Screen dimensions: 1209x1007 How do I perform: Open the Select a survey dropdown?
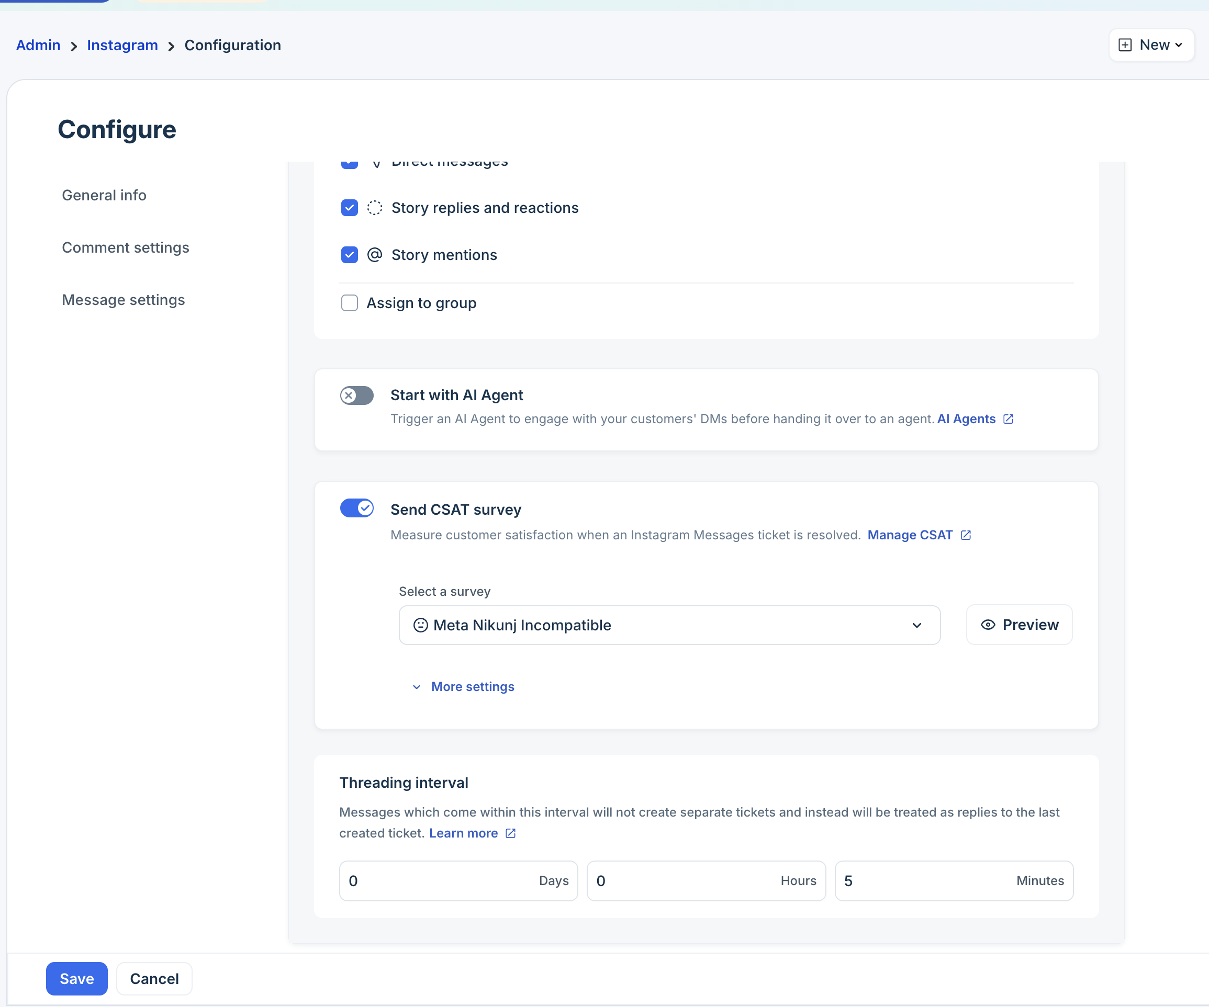coord(669,625)
